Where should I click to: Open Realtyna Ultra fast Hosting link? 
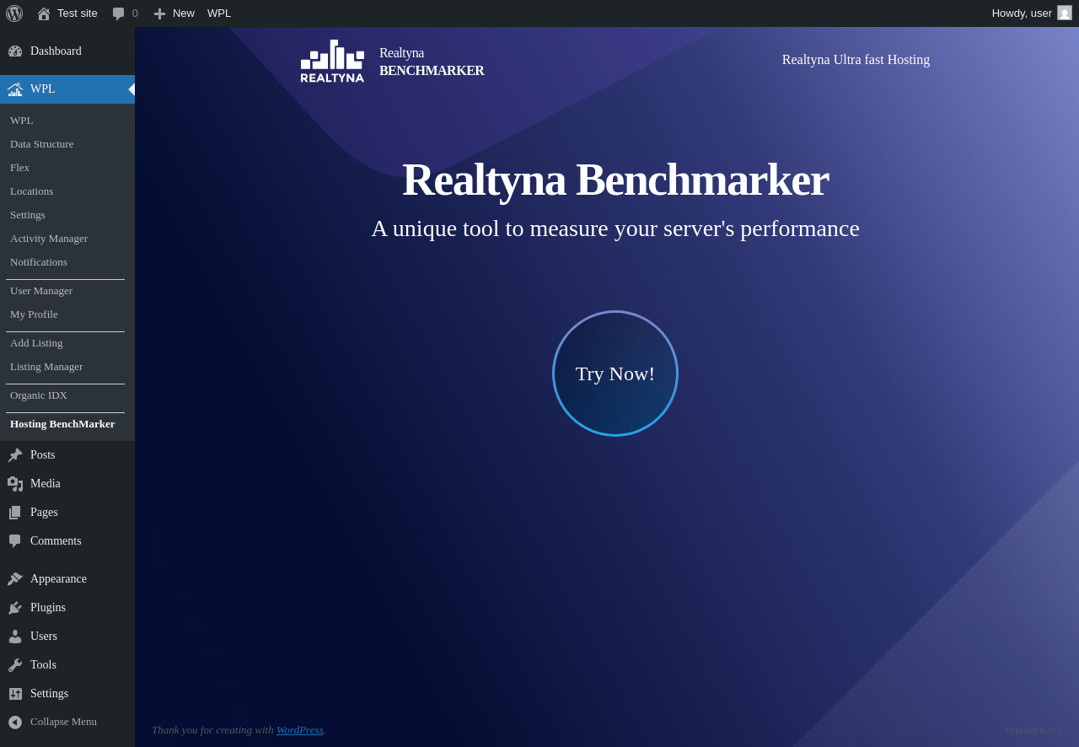[856, 60]
